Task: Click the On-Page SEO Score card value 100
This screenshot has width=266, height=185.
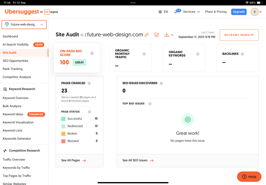Action: (64, 62)
